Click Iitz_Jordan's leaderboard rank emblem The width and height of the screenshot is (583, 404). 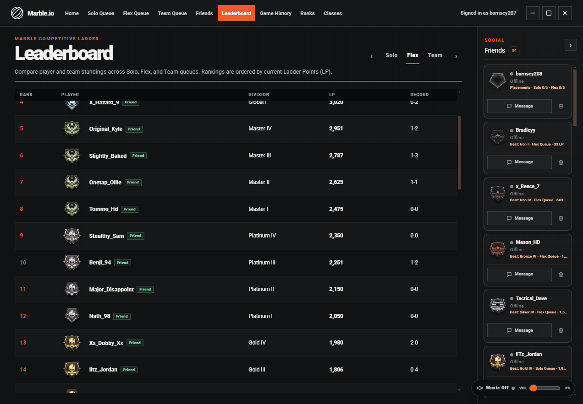(x=71, y=370)
